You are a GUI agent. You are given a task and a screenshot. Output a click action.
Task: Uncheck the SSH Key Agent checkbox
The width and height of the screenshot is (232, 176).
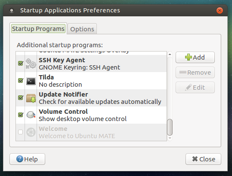pyautogui.click(x=21, y=64)
